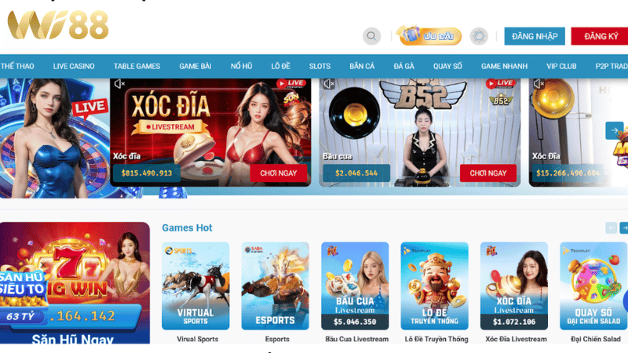
Task: Select the Slots menu item
Action: pyautogui.click(x=319, y=67)
